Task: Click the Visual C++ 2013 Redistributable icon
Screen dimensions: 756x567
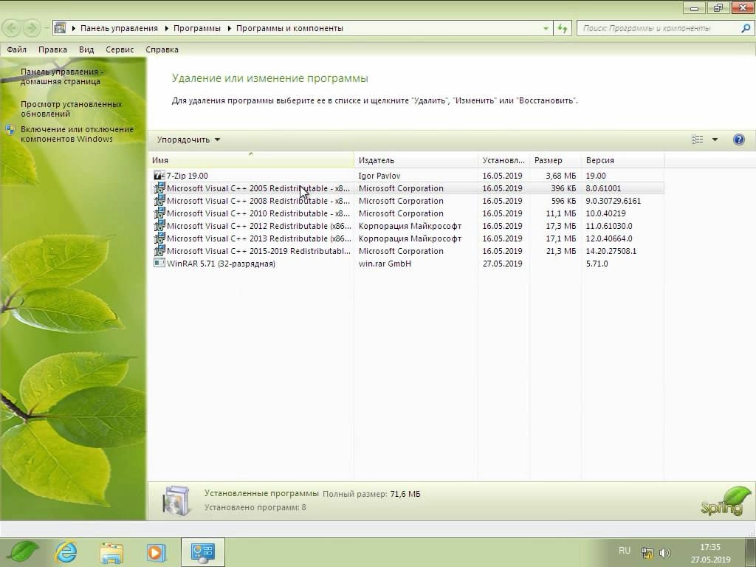Action: pyautogui.click(x=159, y=238)
